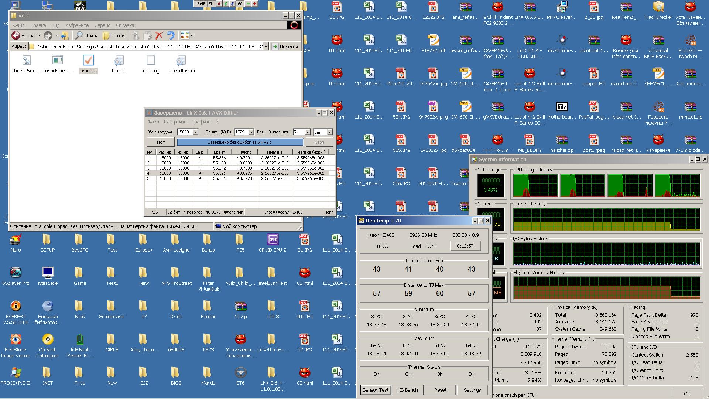Viewport: 709px width, 399px height.
Task: Expand the address bar path dropdown
Action: point(266,47)
